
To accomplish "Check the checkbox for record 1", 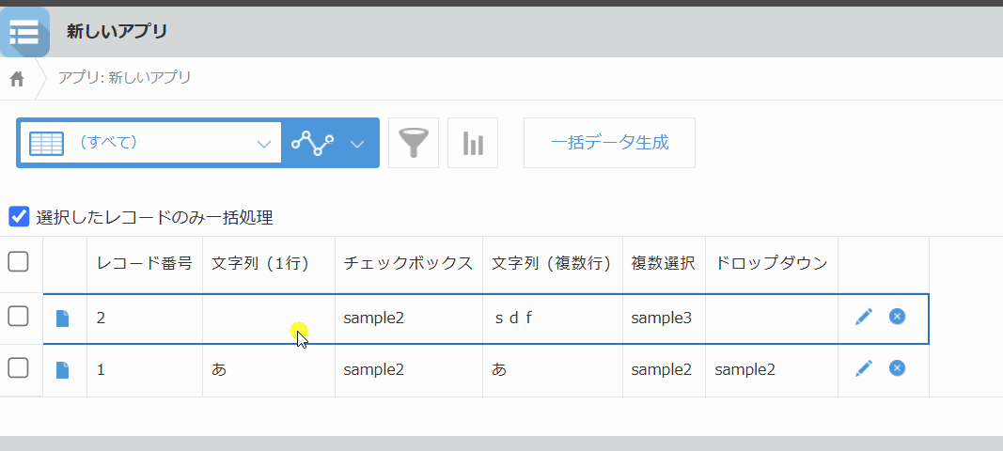I will pyautogui.click(x=18, y=369).
